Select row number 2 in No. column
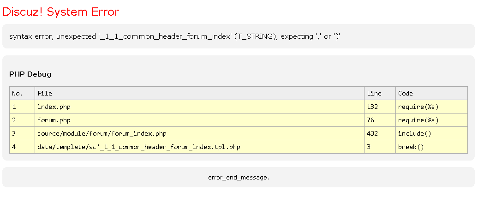 pyautogui.click(x=14, y=120)
